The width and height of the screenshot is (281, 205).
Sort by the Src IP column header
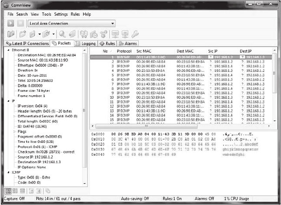213,51
